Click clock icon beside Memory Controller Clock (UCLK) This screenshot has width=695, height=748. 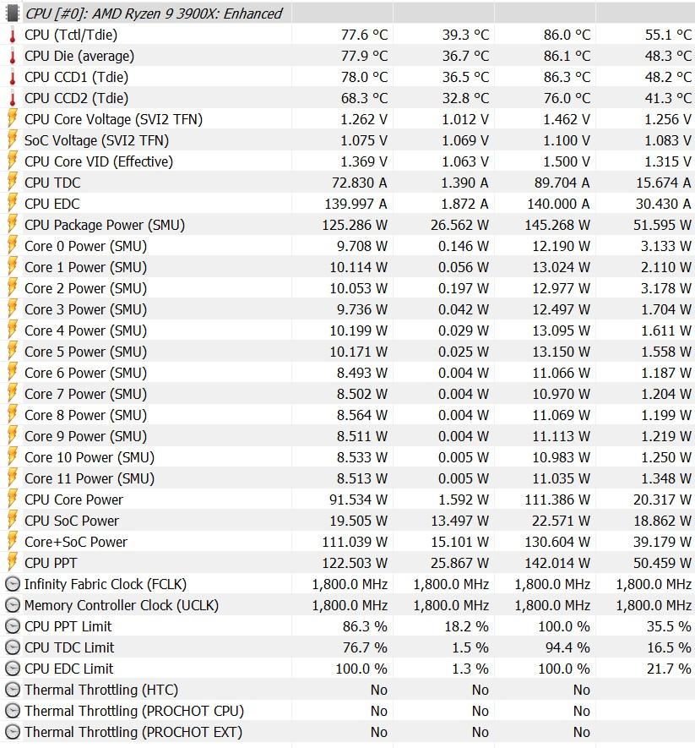13,605
